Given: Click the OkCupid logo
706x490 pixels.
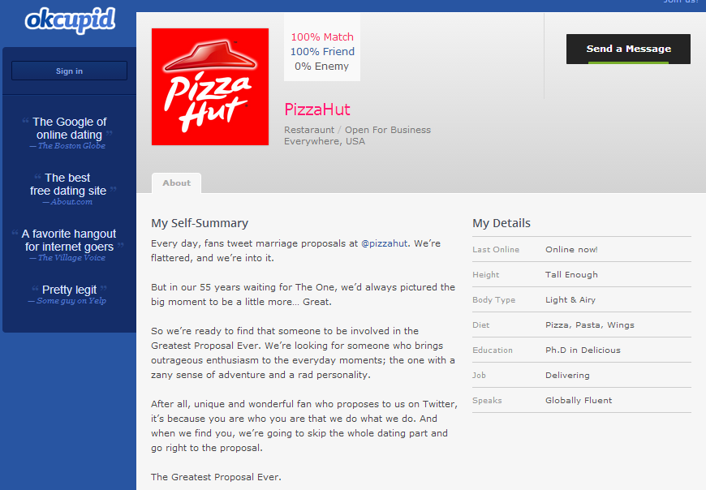Looking at the screenshot, I should pyautogui.click(x=70, y=20).
